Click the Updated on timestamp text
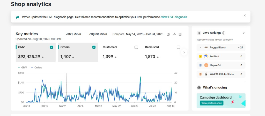 (38, 39)
